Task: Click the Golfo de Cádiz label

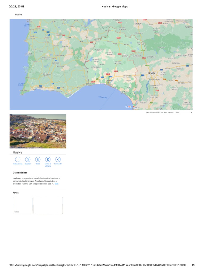Action: (x=103, y=97)
